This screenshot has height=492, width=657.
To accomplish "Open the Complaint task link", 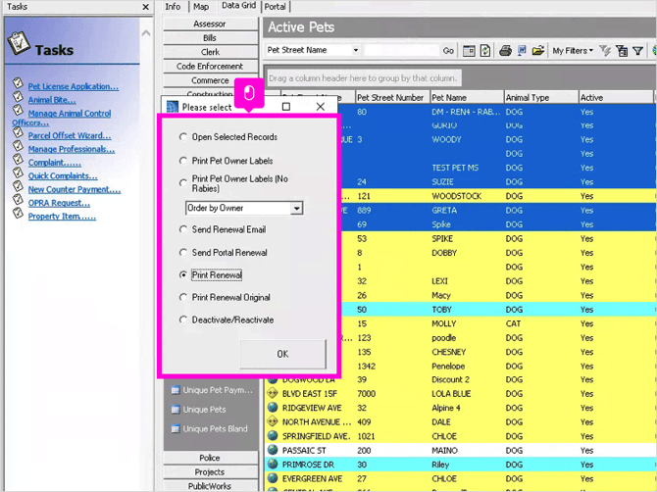I will [55, 163].
